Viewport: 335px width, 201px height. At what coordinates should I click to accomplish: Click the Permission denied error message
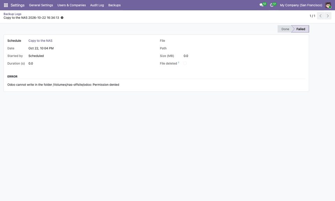coord(63,84)
